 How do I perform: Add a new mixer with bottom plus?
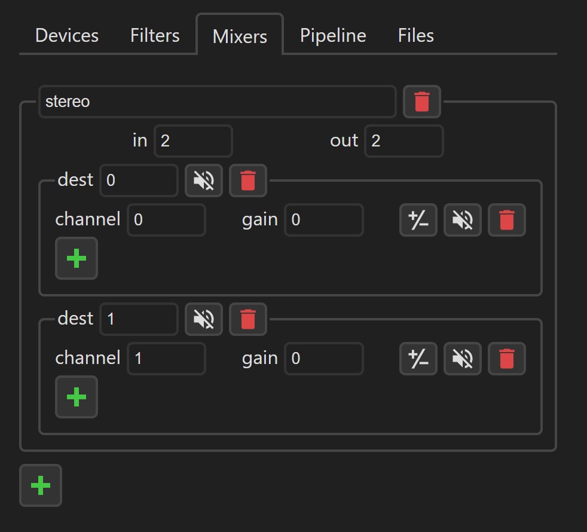[x=41, y=485]
